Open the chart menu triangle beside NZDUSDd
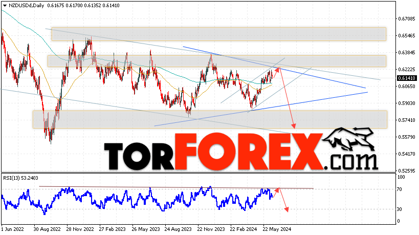The image size is (419, 235). click(5, 6)
